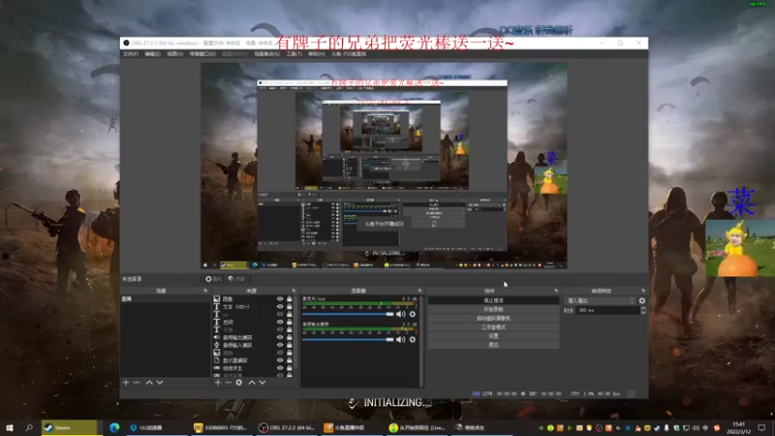Open the scene transition type dropdown
The image size is (775, 436).
pyautogui.click(x=601, y=300)
